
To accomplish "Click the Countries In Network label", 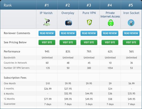I will click(x=15, y=63).
